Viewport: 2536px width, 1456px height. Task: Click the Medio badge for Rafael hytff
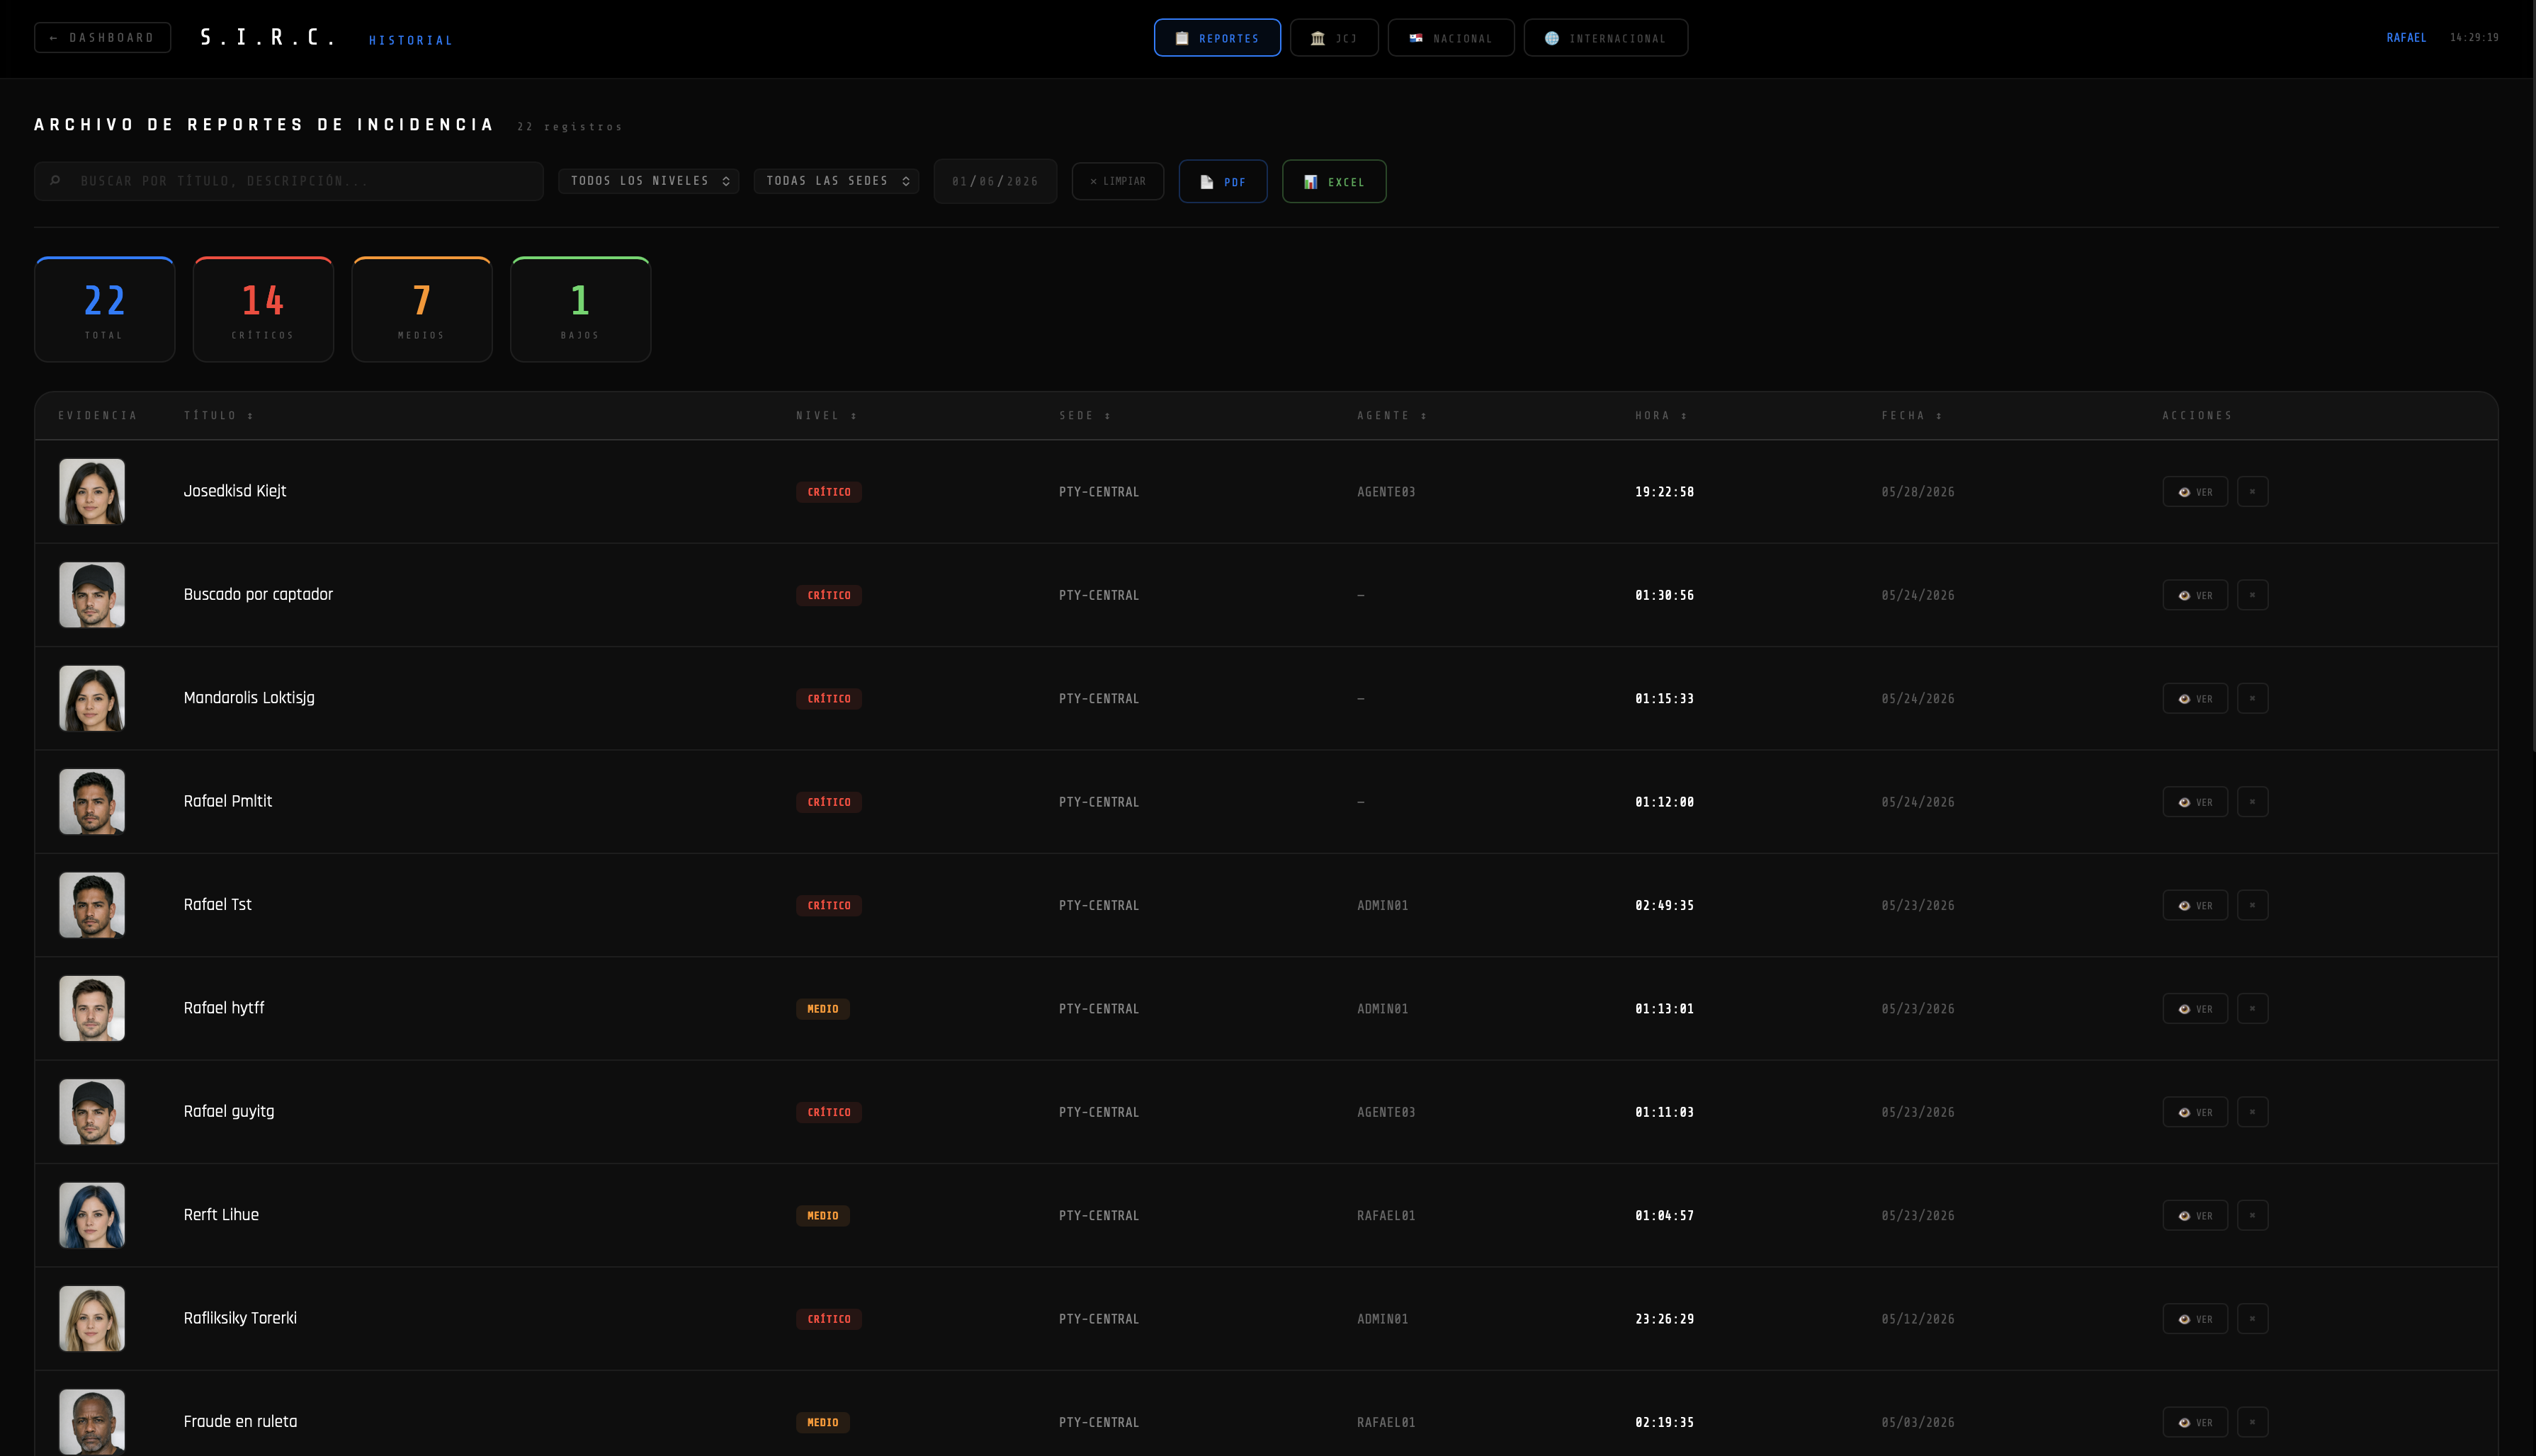(823, 1009)
